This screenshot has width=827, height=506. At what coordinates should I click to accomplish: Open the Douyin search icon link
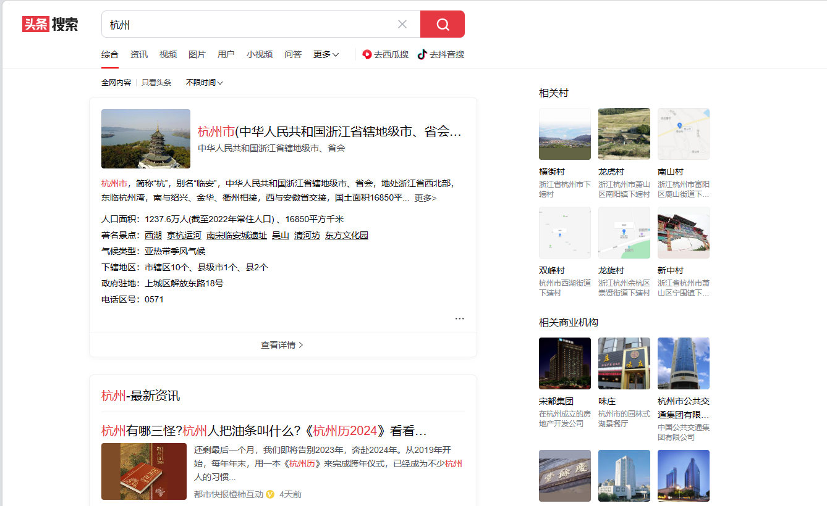[422, 54]
